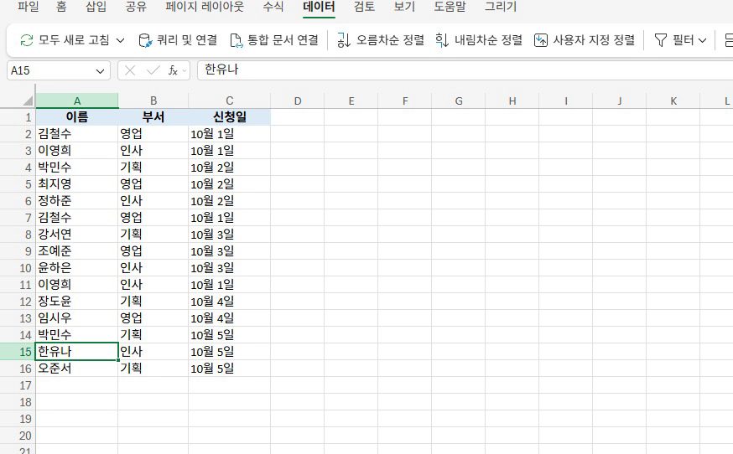Screen dimensions: 733x454
Task: Select column A header
Action: (x=77, y=101)
